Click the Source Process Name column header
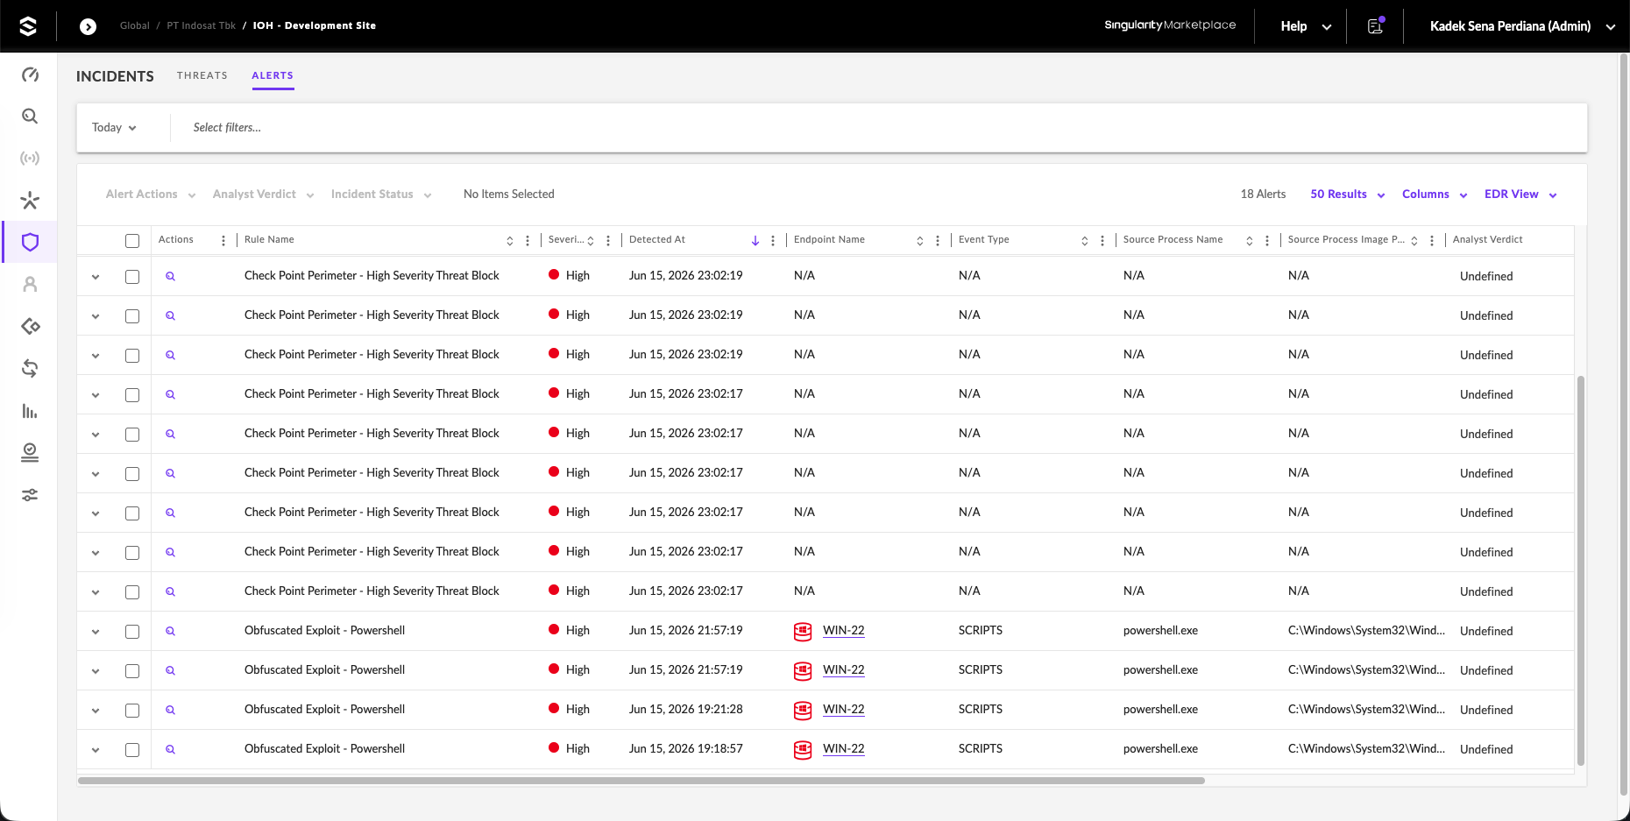The height and width of the screenshot is (821, 1630). pos(1173,240)
